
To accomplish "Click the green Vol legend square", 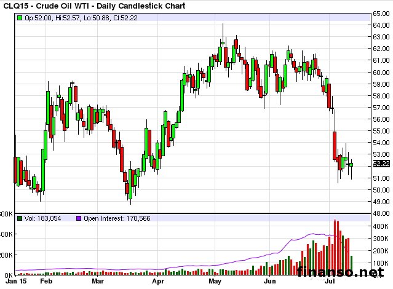I will 20,218.
